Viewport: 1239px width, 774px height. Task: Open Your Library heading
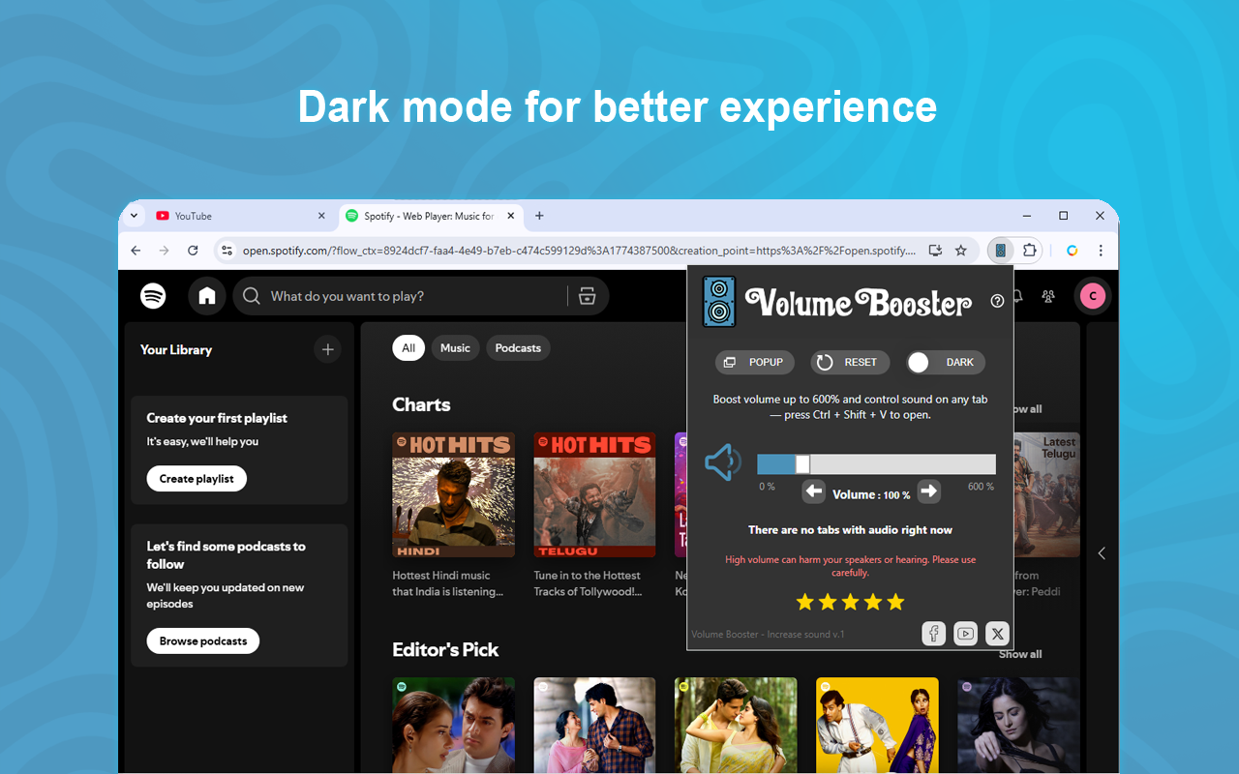pos(176,350)
